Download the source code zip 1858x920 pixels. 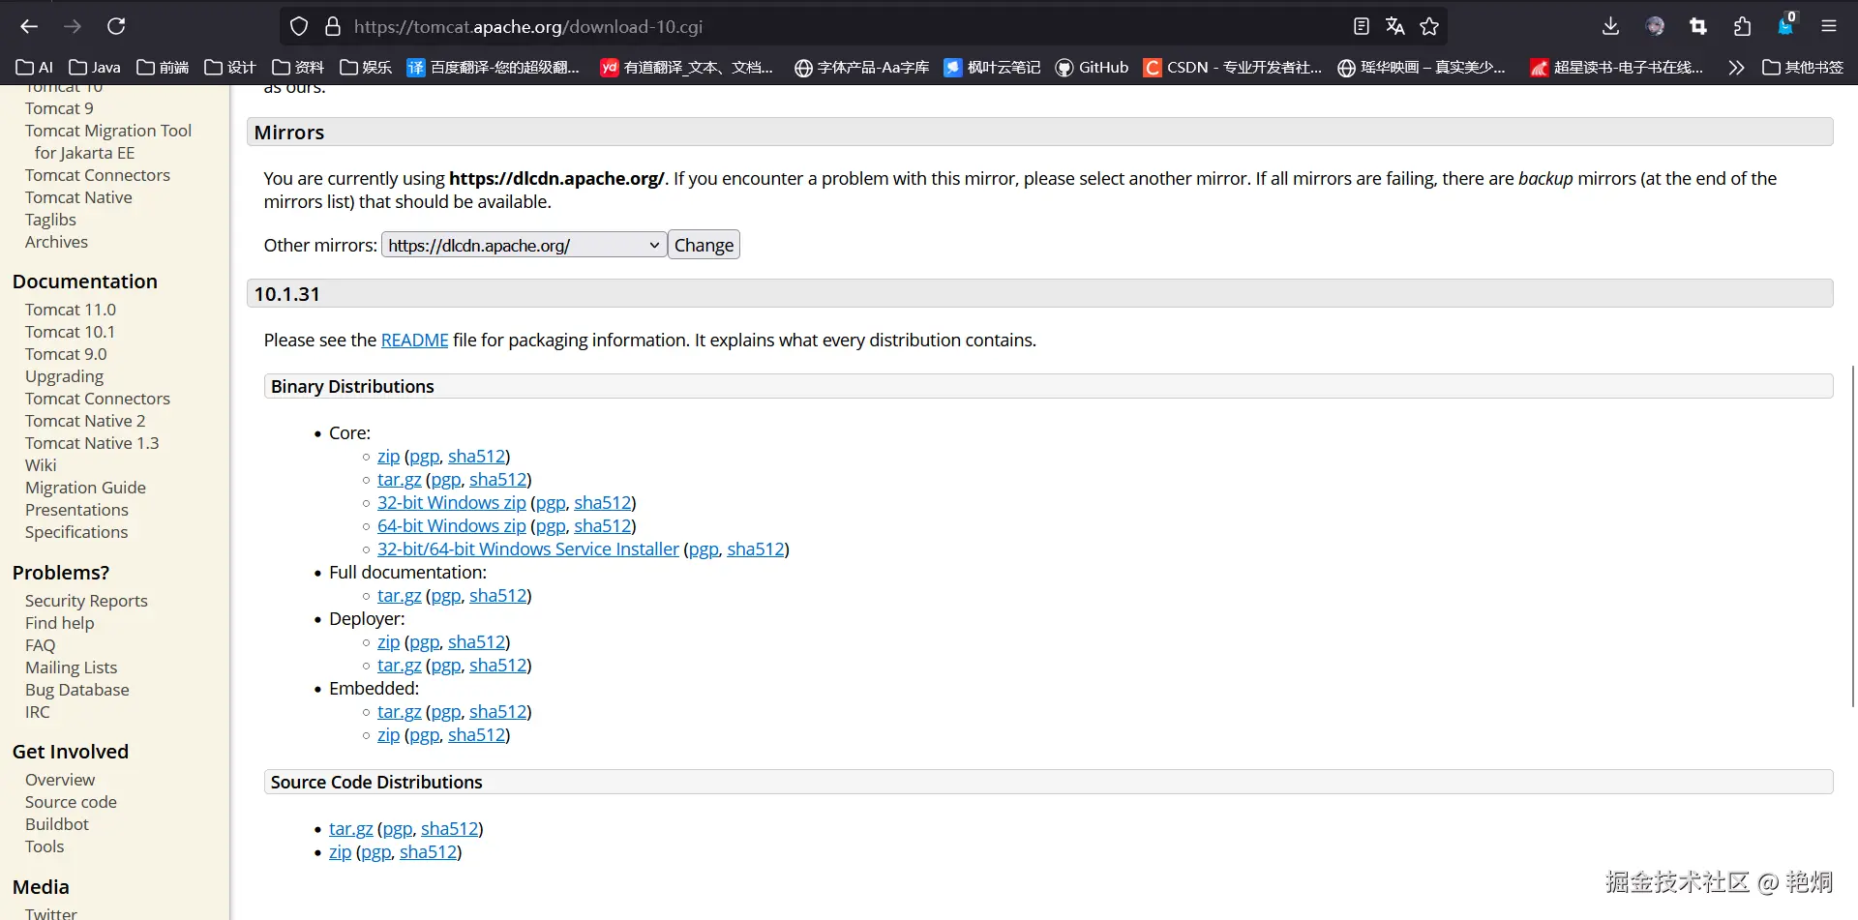[x=340, y=851]
